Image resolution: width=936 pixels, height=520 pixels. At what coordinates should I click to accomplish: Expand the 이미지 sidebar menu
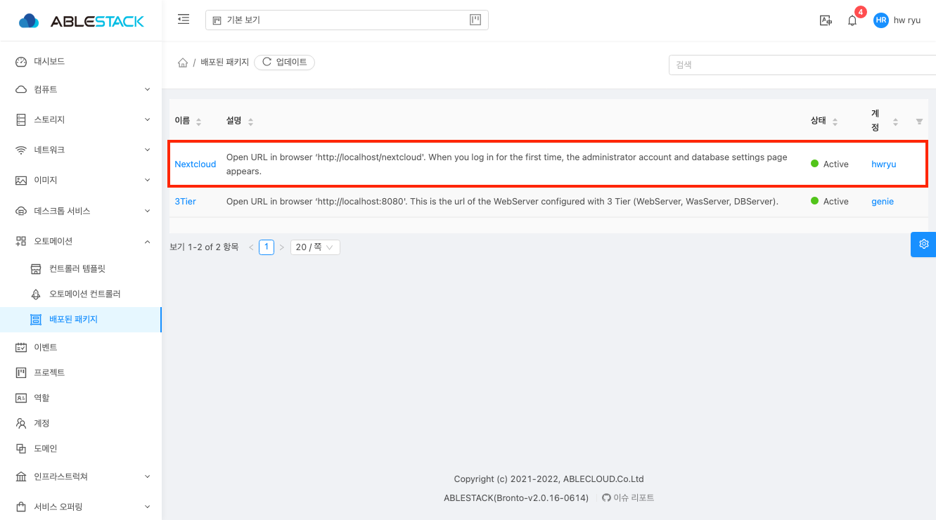coord(81,181)
